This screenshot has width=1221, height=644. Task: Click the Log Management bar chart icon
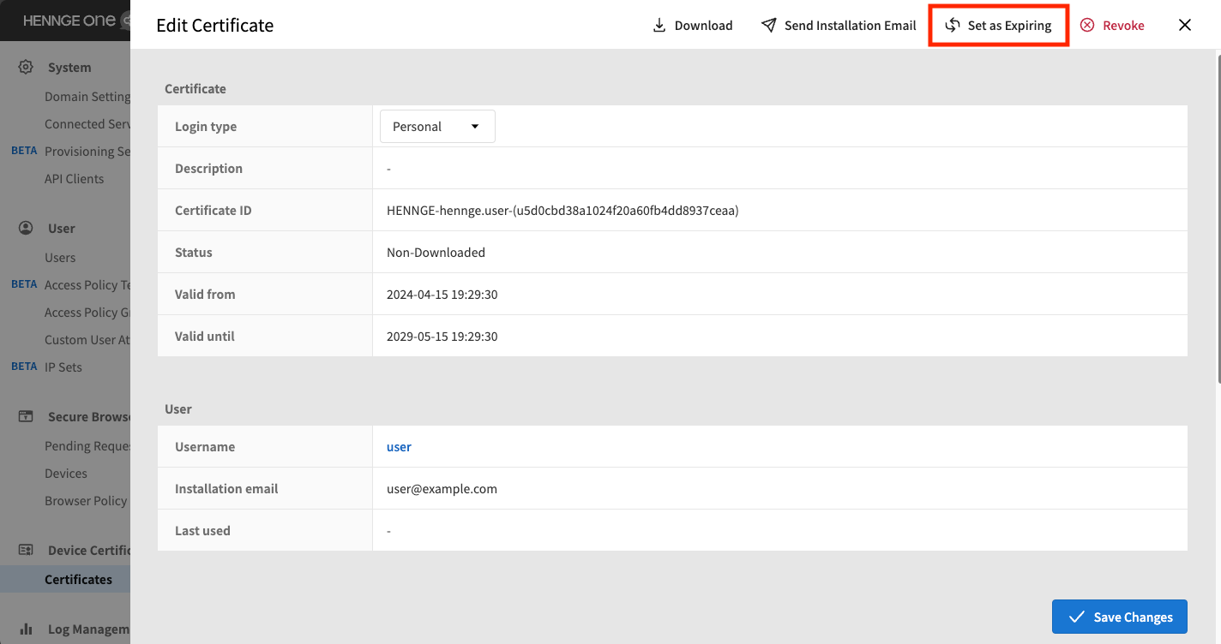pos(26,629)
